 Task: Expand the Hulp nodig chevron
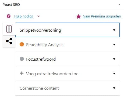39,16
